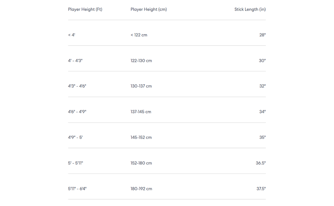The width and height of the screenshot is (334, 206).
Task: Click the Player Height (cm) column header
Action: [148, 9]
